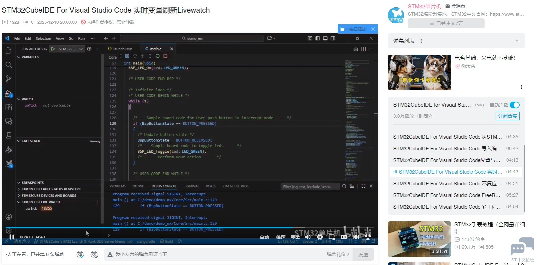This screenshot has height=265, width=537.
Task: Open the Extensions icon in activity bar
Action: click(x=9, y=107)
